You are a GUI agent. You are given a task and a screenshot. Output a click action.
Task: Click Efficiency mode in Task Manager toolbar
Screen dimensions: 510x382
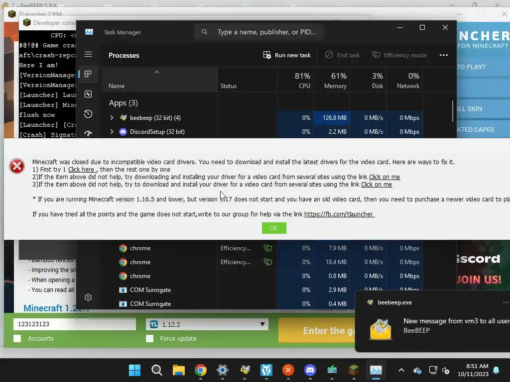[399, 55]
